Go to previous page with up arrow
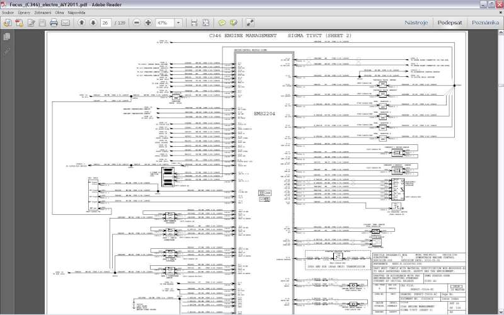The width and height of the screenshot is (504, 315). click(x=81, y=23)
